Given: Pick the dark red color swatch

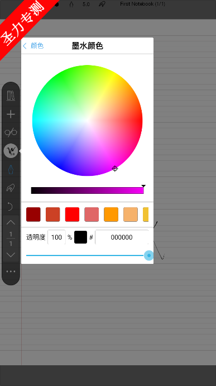Looking at the screenshot, I should point(33,215).
